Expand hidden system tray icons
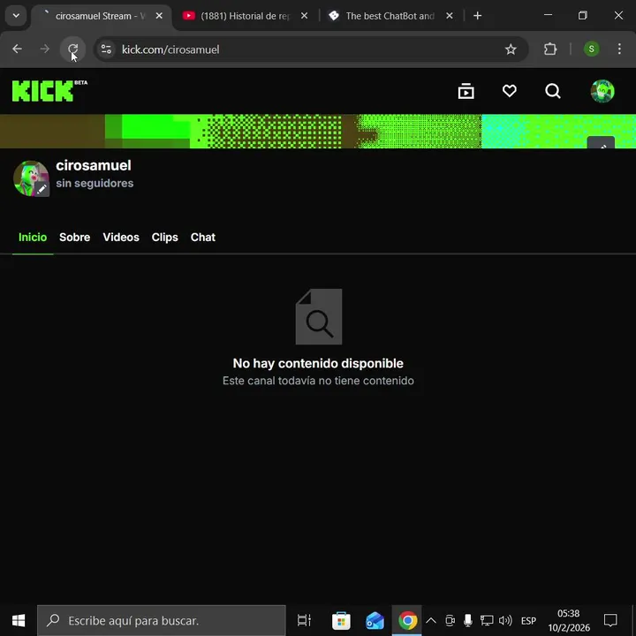 pos(431,621)
